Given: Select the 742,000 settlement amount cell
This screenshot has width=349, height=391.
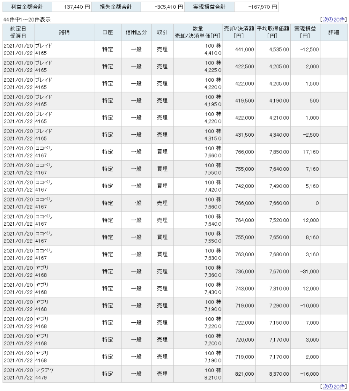Looking at the screenshot, I should (x=239, y=186).
